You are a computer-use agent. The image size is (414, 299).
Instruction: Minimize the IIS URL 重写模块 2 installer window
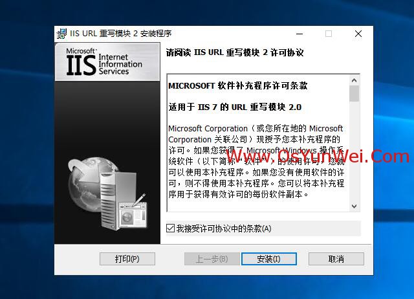pos(300,34)
